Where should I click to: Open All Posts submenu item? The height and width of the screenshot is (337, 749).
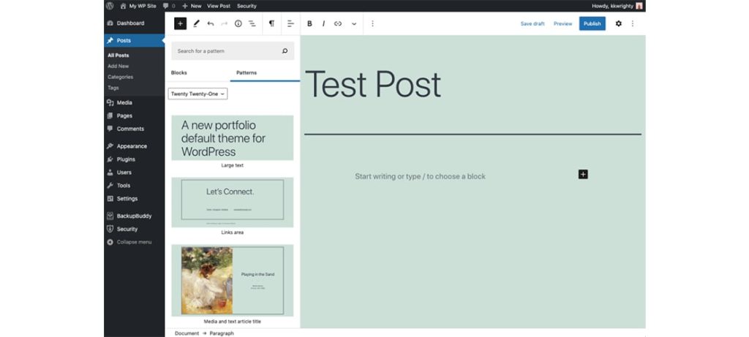(x=118, y=56)
